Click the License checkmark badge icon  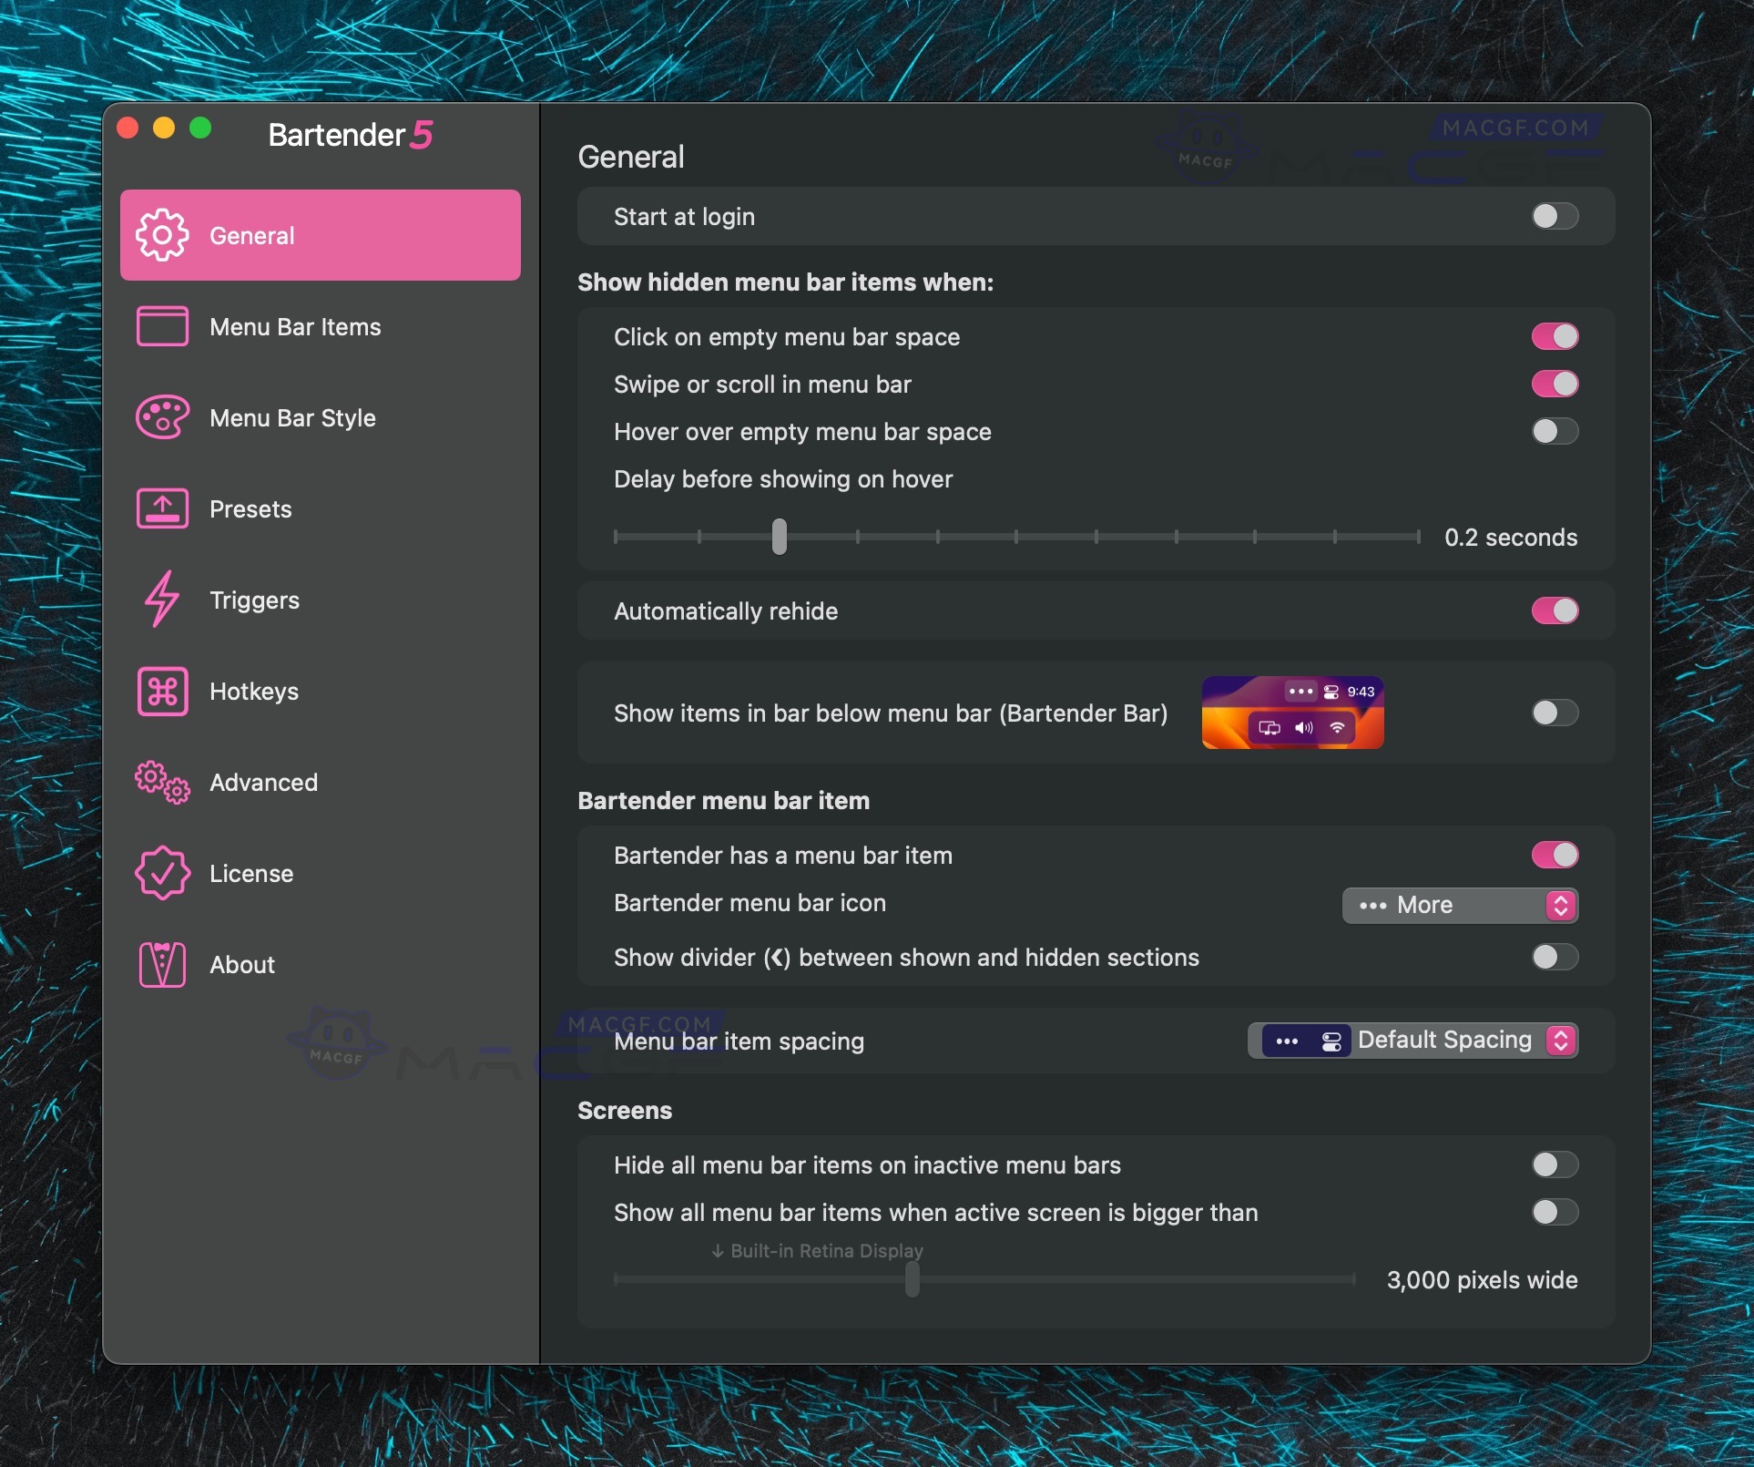point(162,873)
